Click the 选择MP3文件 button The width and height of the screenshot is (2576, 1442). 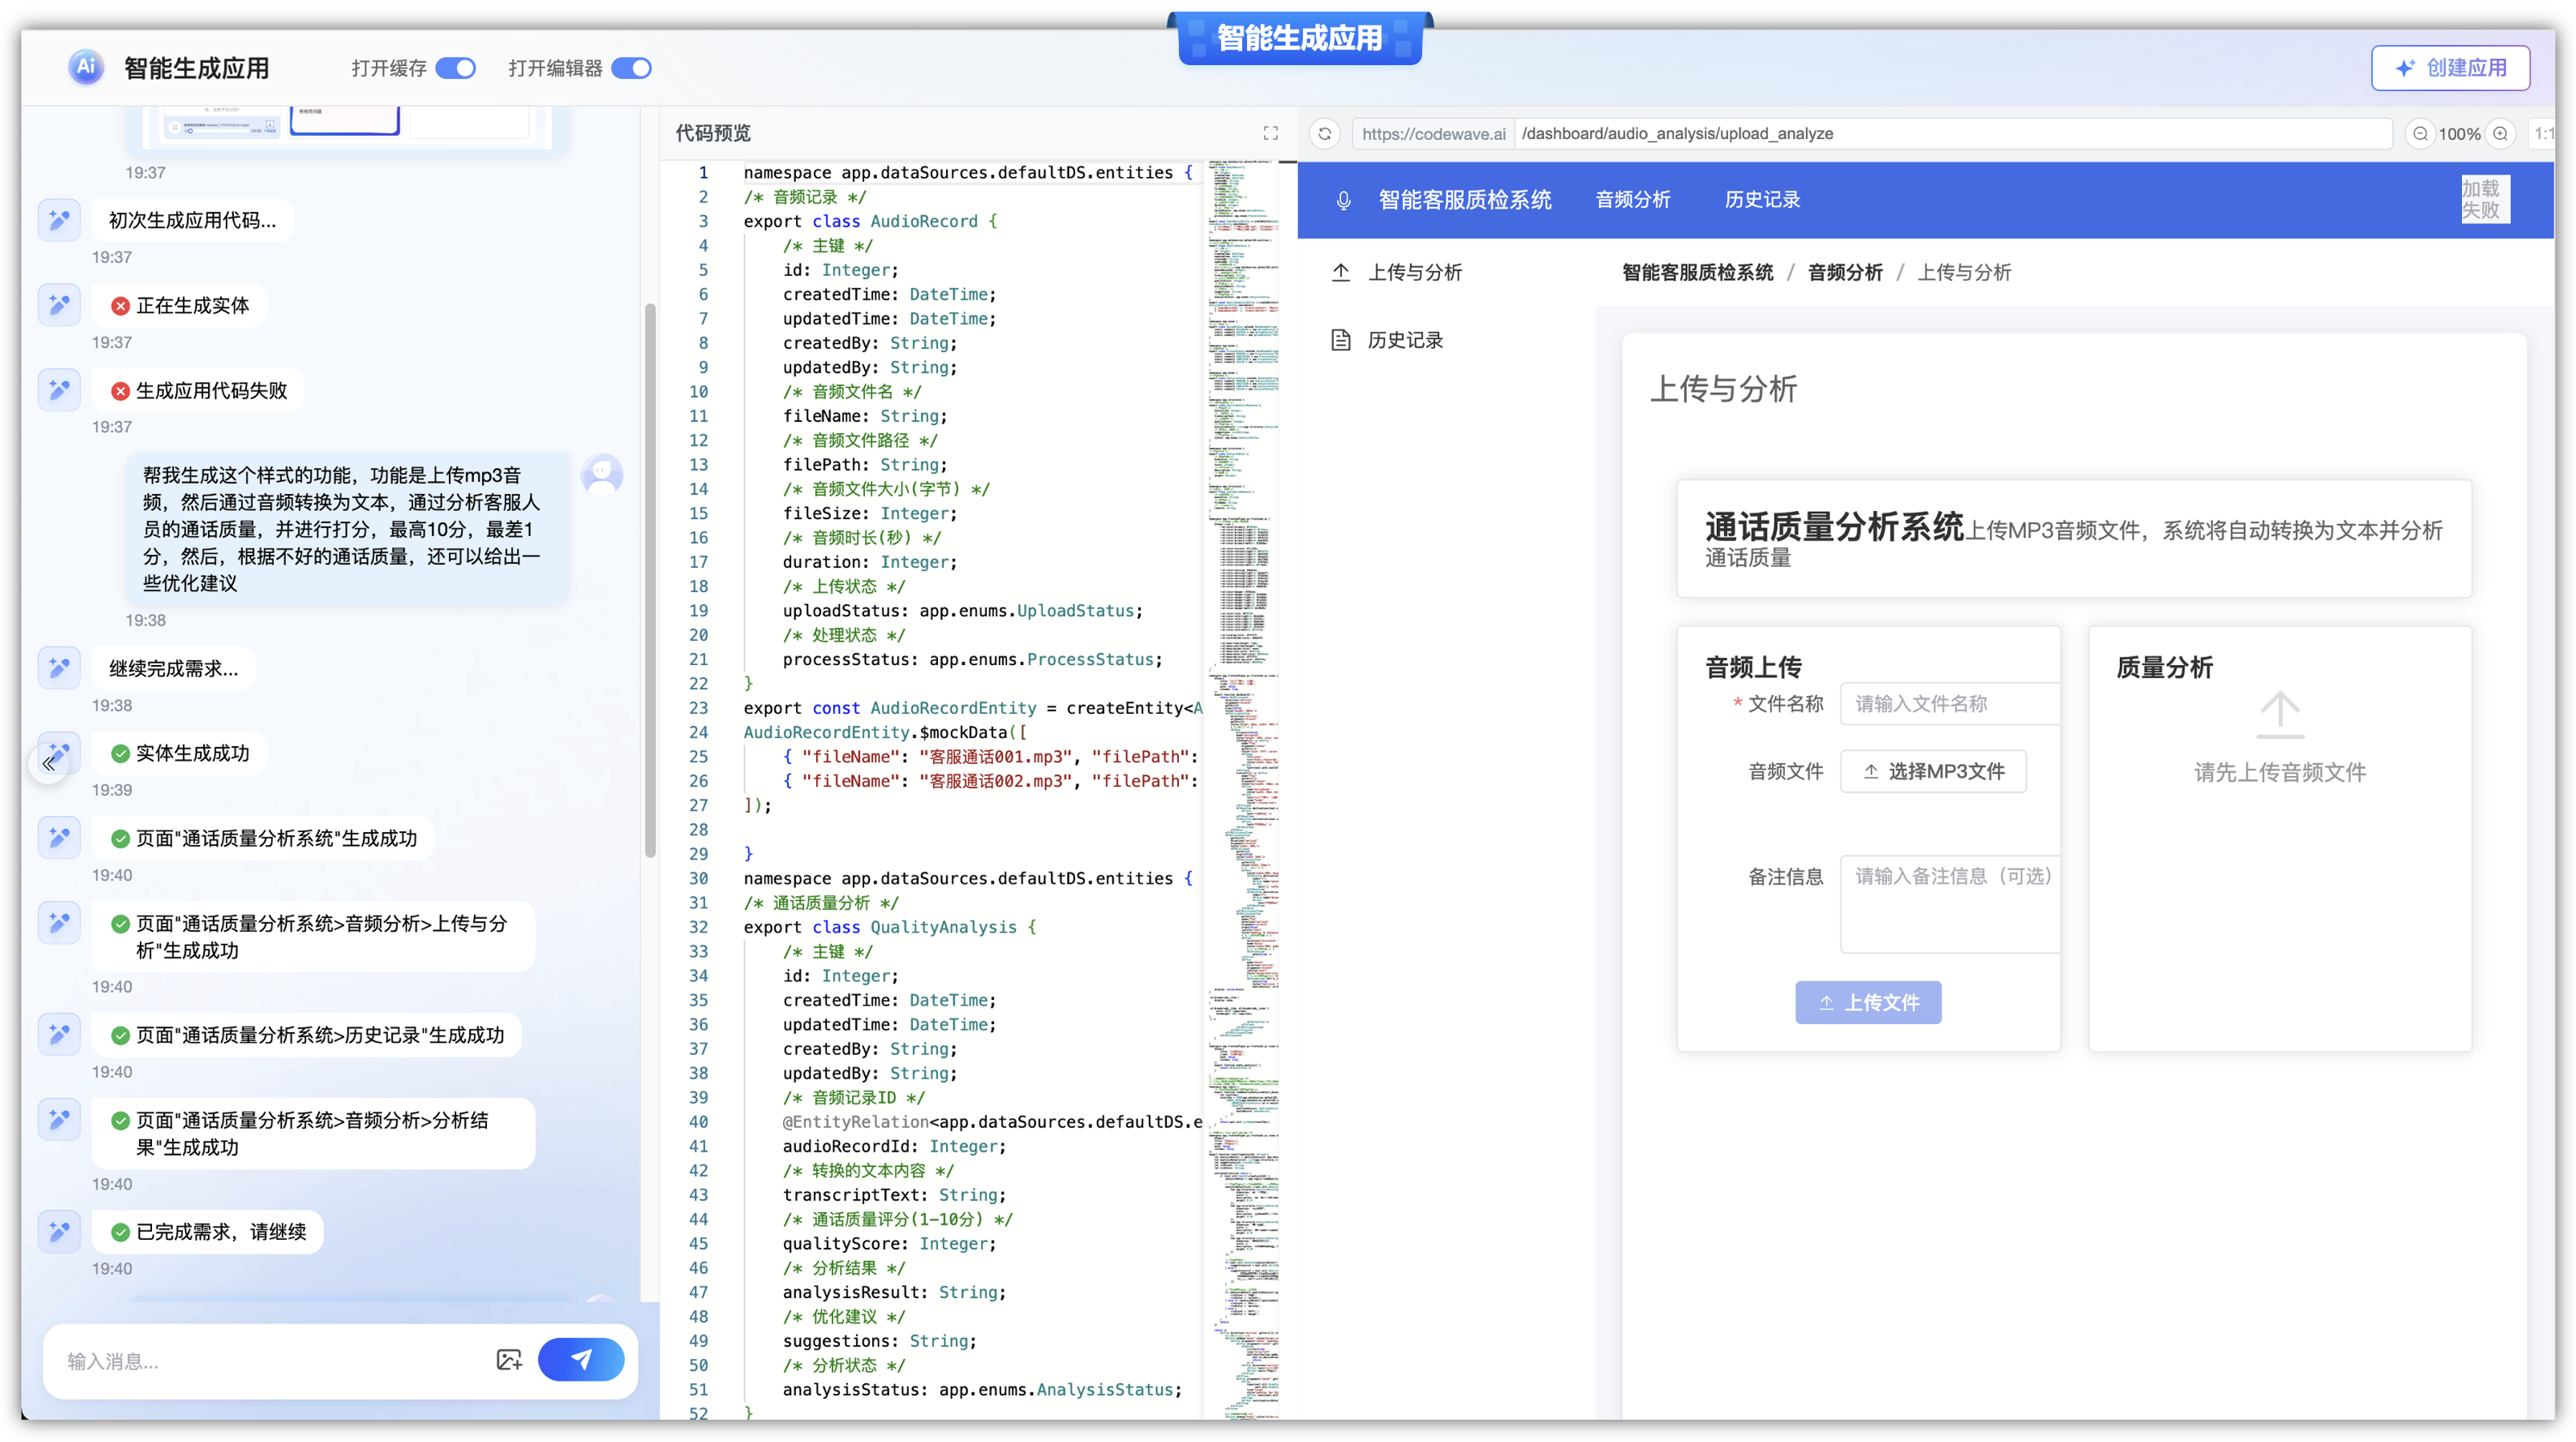coord(1932,770)
